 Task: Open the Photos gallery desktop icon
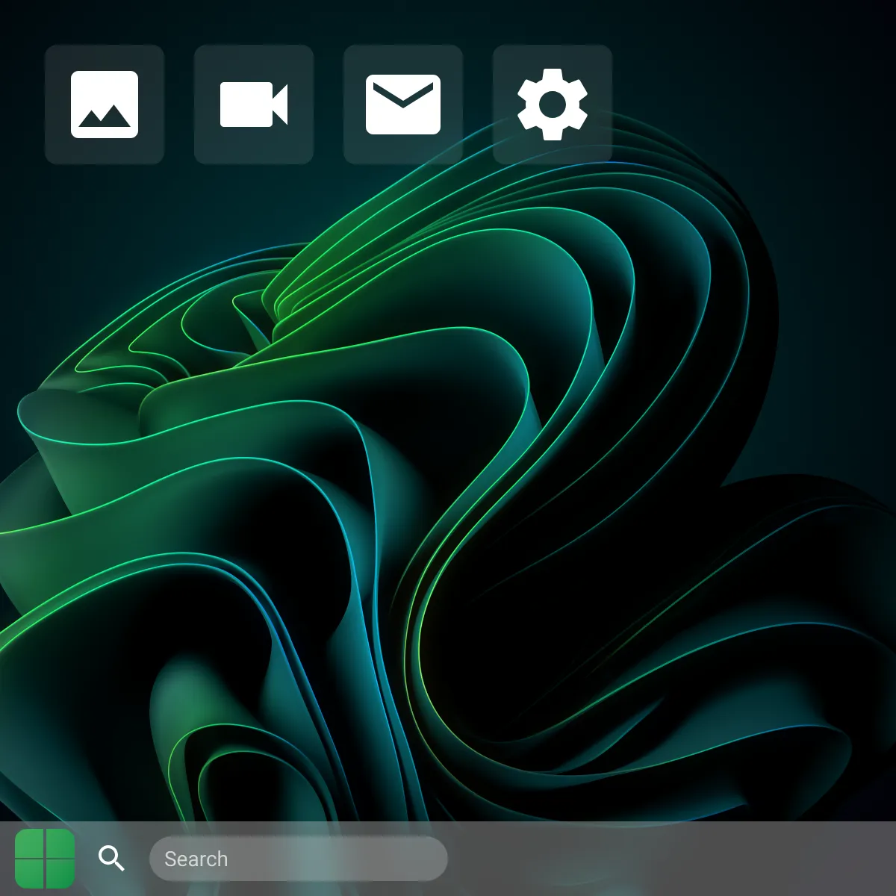[x=105, y=105]
